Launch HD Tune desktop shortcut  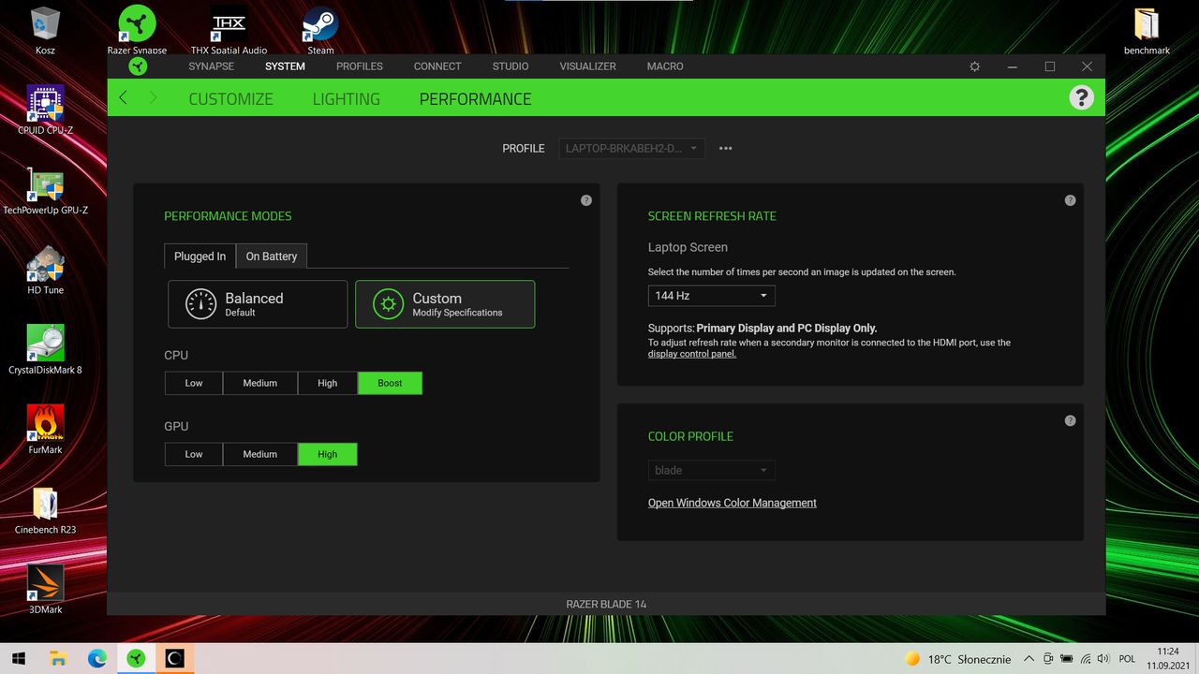45,270
